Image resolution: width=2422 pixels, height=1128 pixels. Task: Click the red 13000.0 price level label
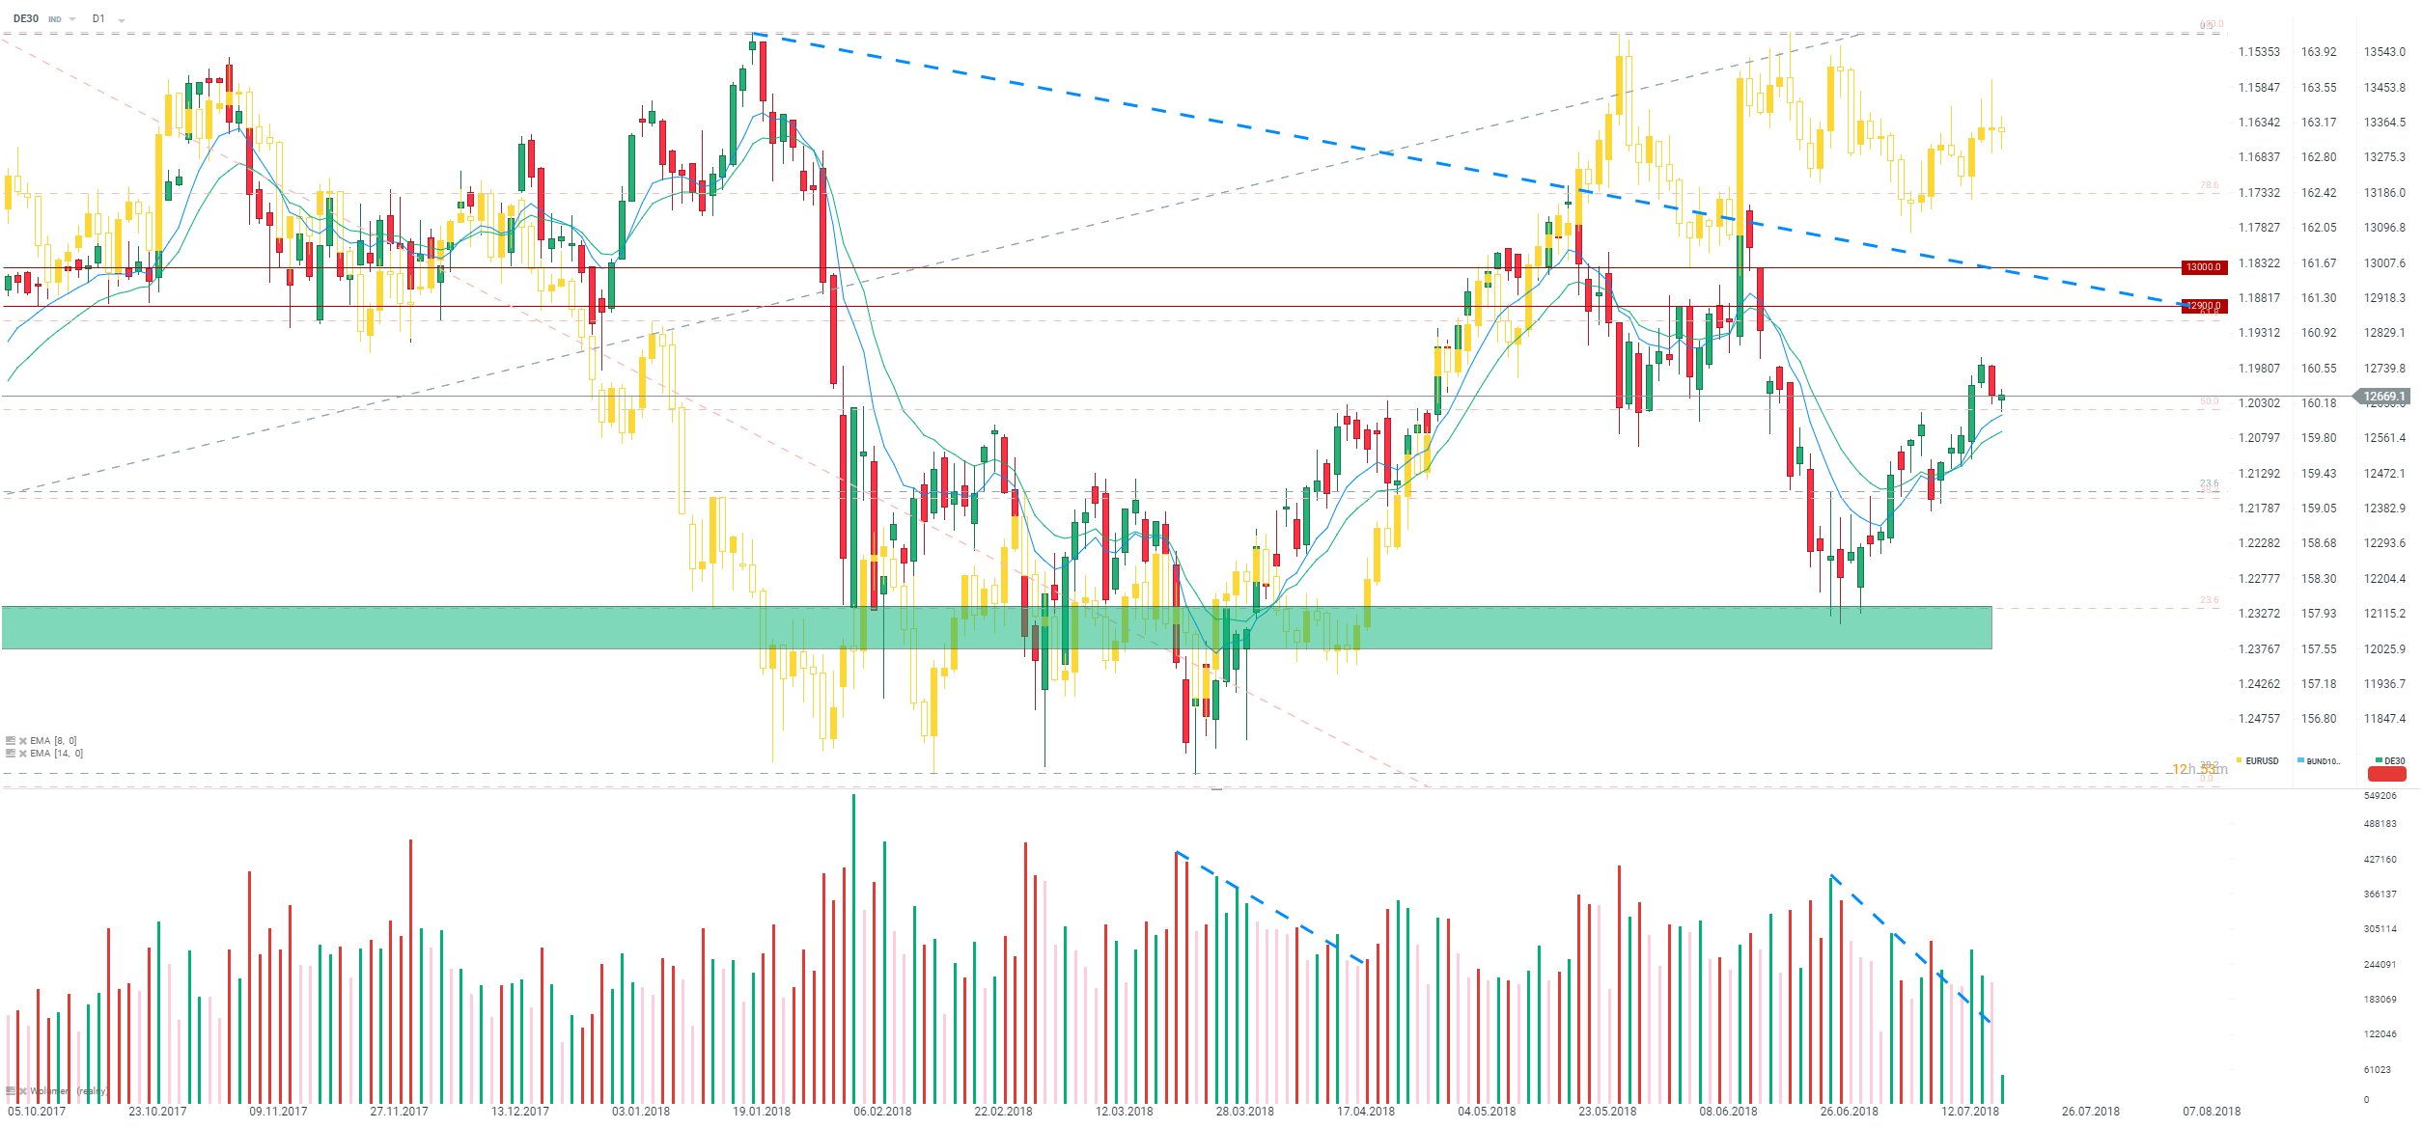2204,267
